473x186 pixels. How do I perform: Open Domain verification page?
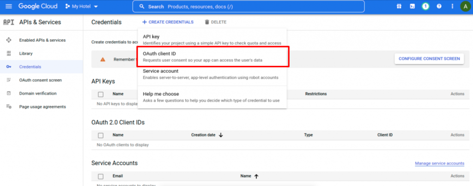[38, 93]
